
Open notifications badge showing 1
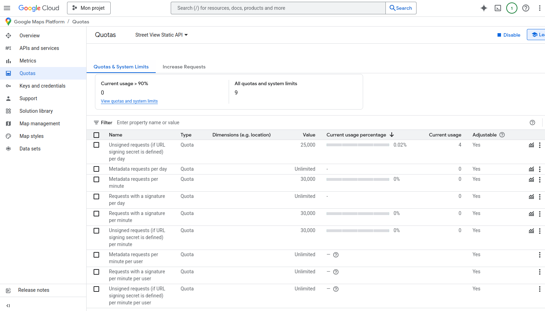pos(511,8)
